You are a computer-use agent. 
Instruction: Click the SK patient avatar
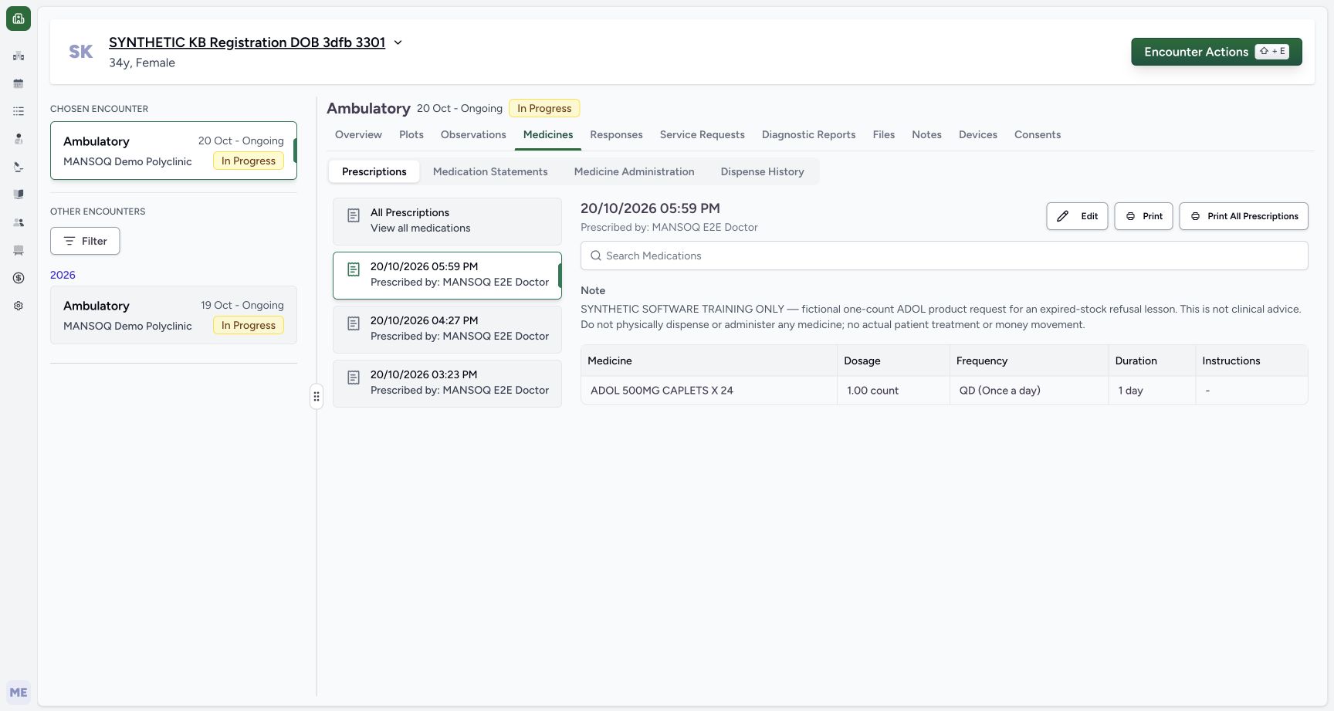point(81,52)
